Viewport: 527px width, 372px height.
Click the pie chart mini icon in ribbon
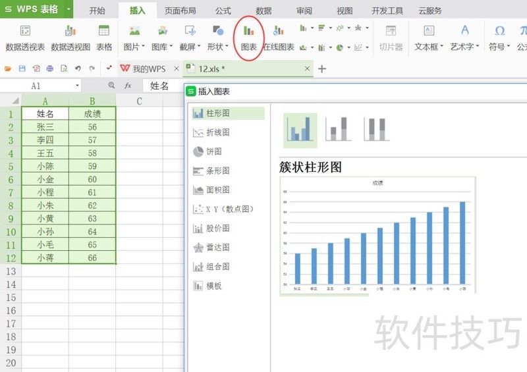pyautogui.click(x=340, y=47)
